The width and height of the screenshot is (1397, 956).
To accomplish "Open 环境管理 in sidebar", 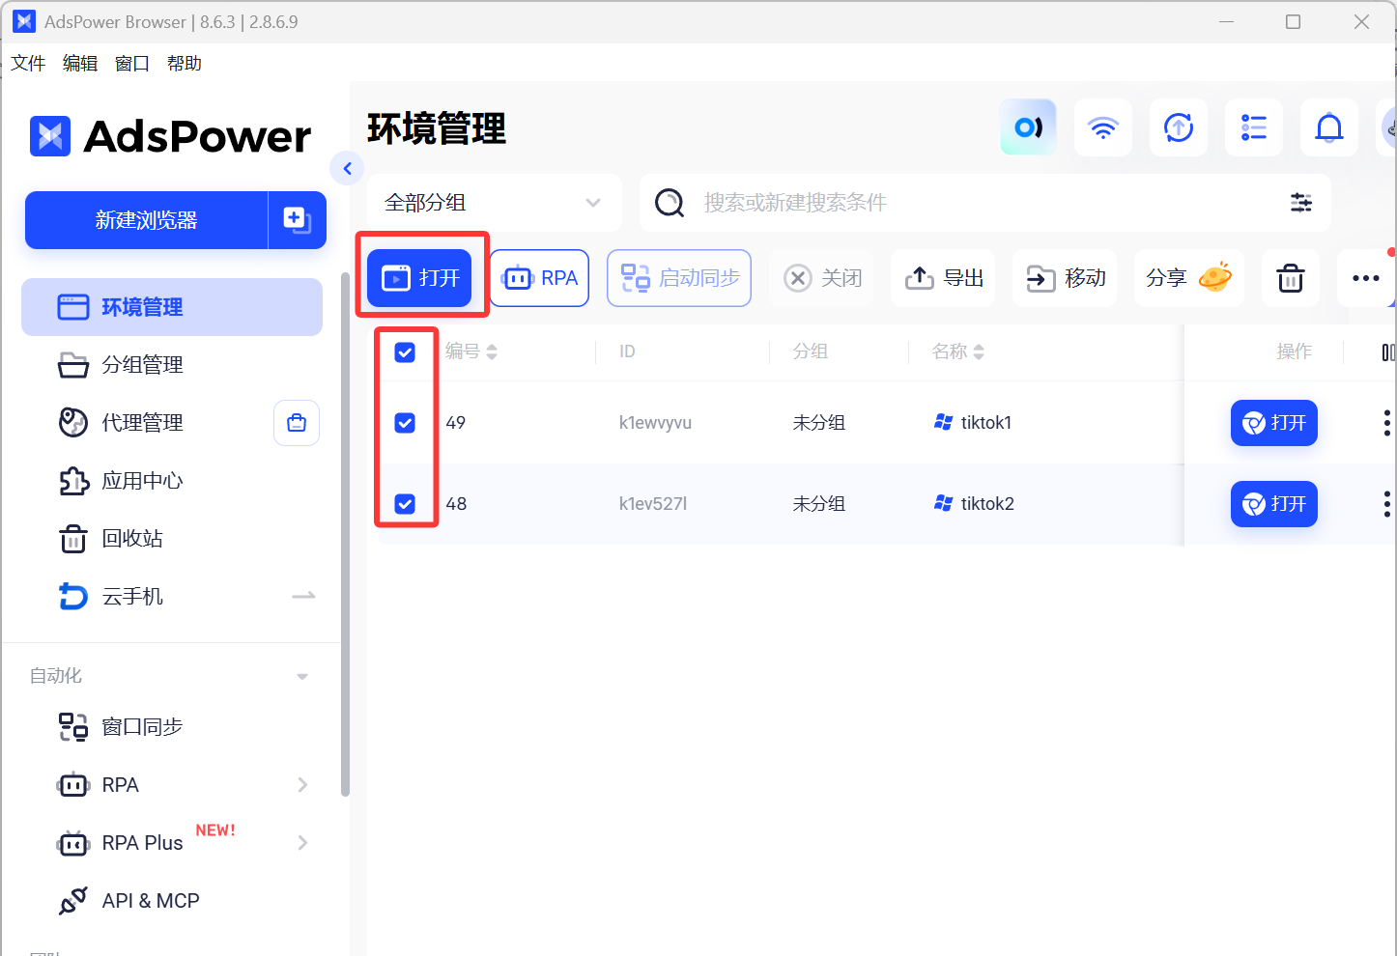I will pyautogui.click(x=172, y=307).
